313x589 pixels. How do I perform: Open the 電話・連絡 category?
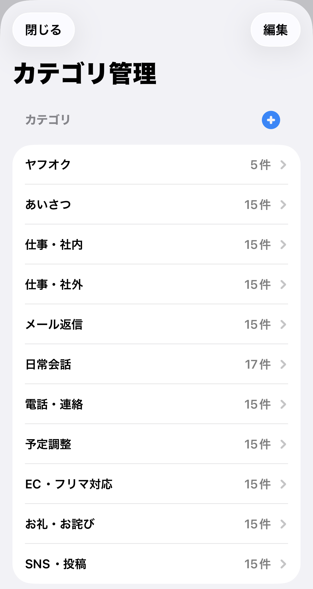(54, 404)
